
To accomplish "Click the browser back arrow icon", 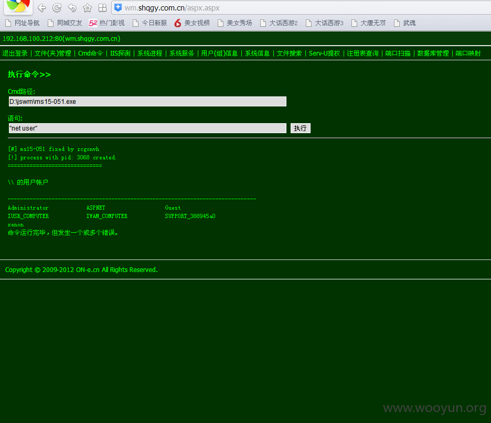I will 41,8.
